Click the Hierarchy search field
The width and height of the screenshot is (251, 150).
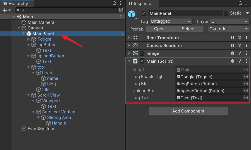[x=67, y=10]
